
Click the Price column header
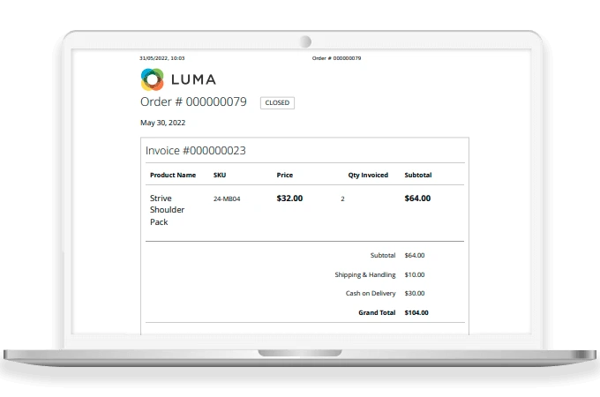pyautogui.click(x=285, y=176)
